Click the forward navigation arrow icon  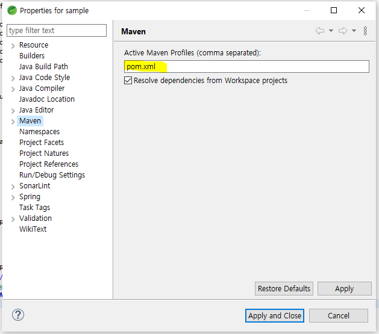tap(343, 31)
